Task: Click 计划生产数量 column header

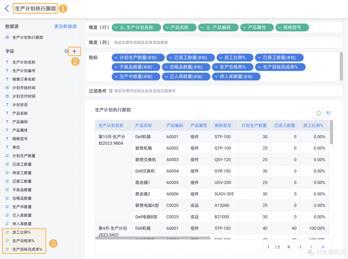Action: pyautogui.click(x=254, y=126)
